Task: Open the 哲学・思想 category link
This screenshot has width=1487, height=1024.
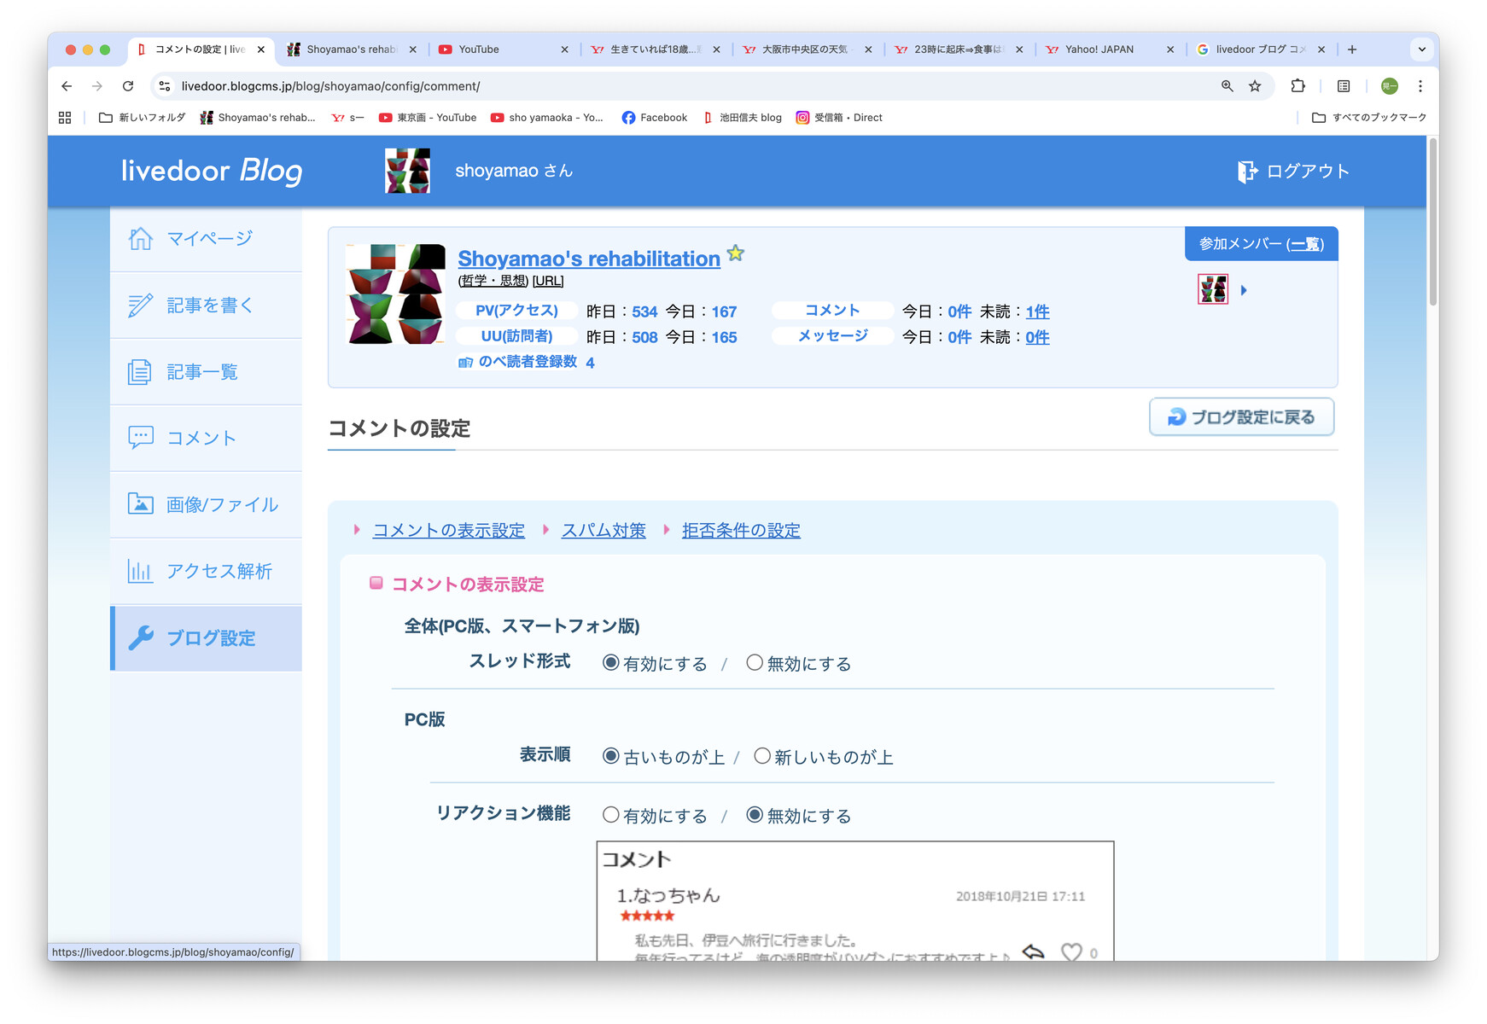Action: click(x=493, y=281)
